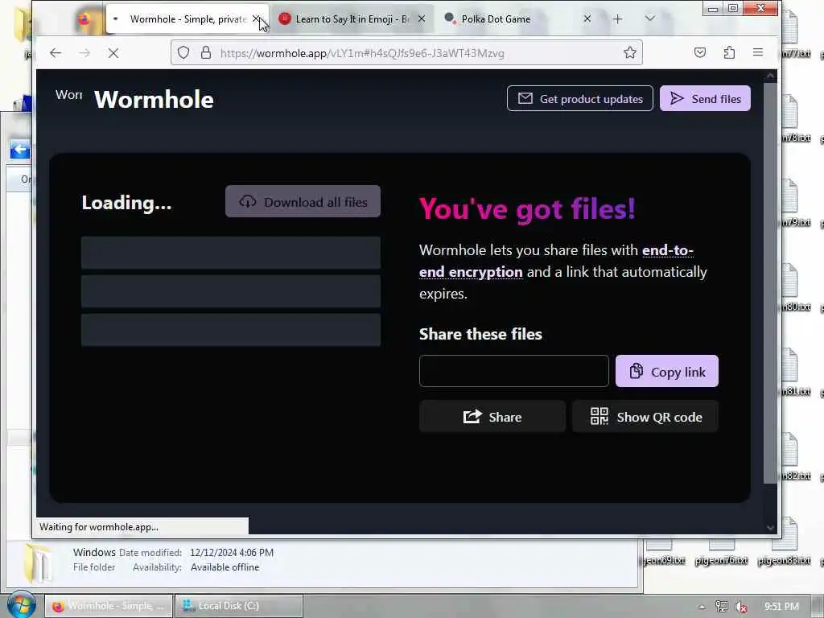
Task: Click the network tray icon
Action: pyautogui.click(x=722, y=607)
